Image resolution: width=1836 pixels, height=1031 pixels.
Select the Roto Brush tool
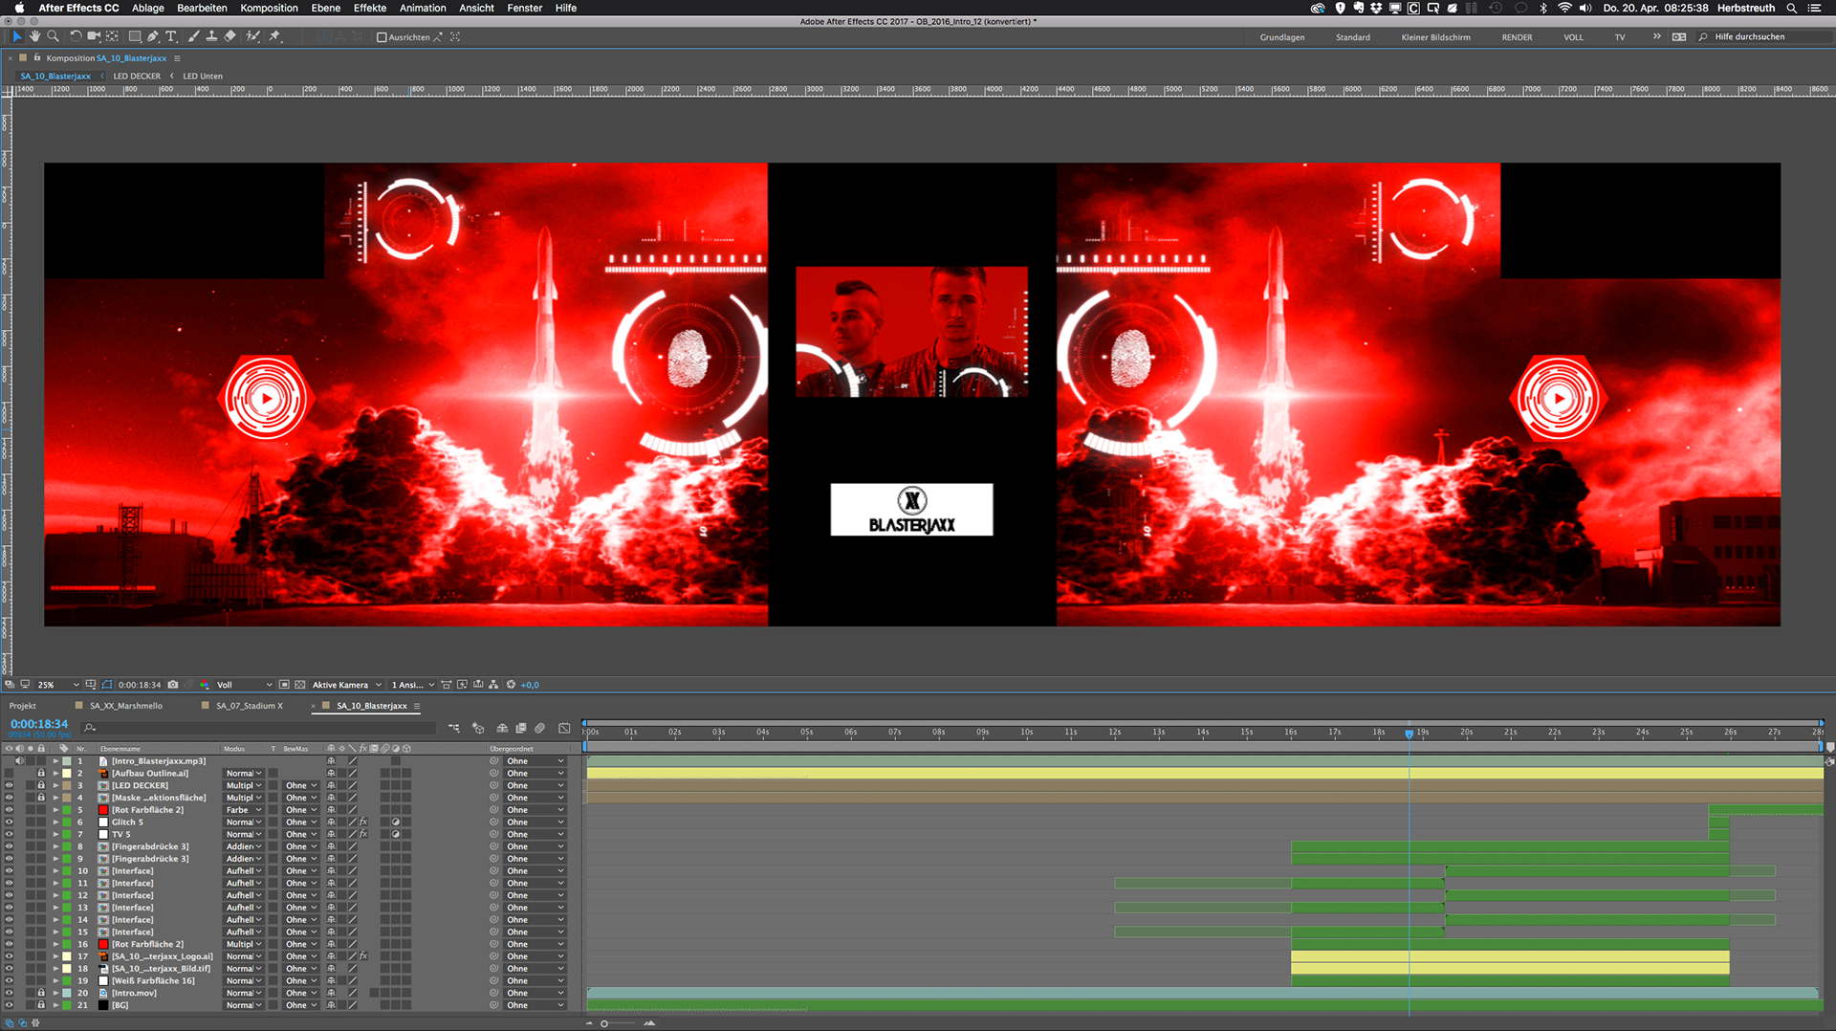252,36
